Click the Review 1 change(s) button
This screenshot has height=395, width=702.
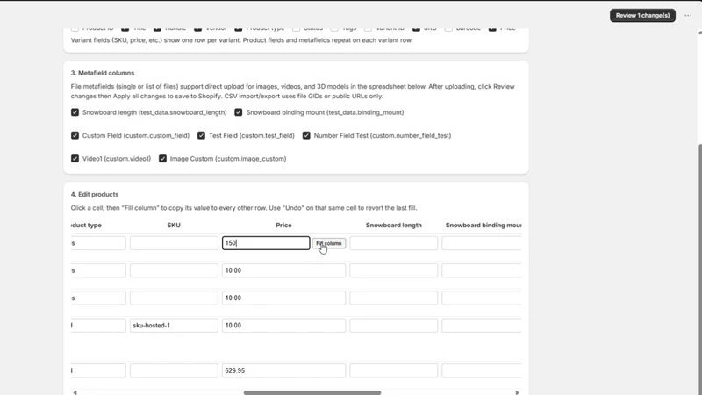point(642,15)
